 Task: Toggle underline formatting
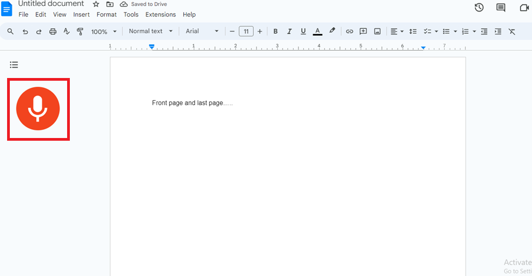pyautogui.click(x=303, y=32)
